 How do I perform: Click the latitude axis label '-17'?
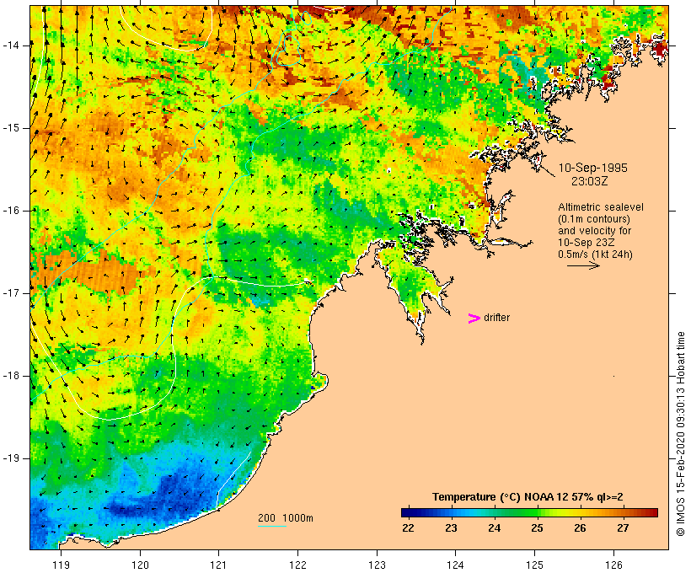pos(11,293)
